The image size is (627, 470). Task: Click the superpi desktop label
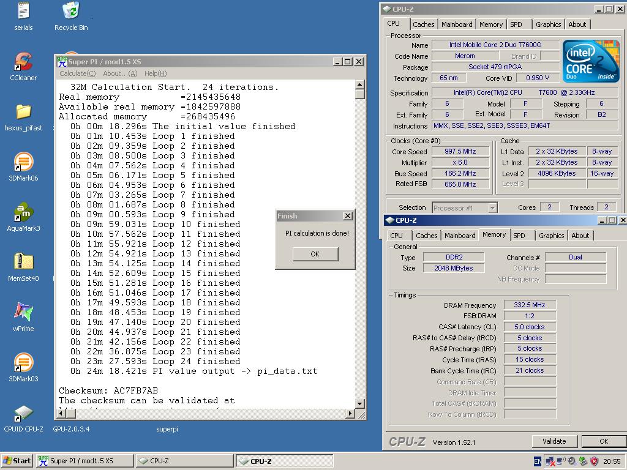[x=167, y=429]
